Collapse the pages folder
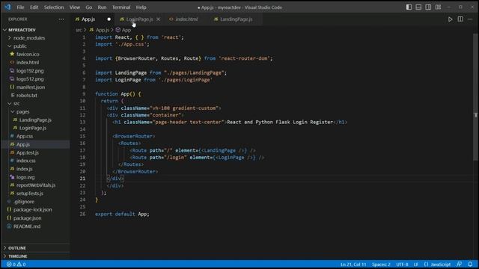Viewport: 479px width, 269px height. (x=23, y=112)
